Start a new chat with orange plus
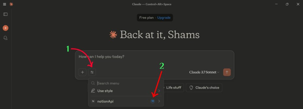Image resolution: width=303 pixels, height=109 pixels. [5, 28]
